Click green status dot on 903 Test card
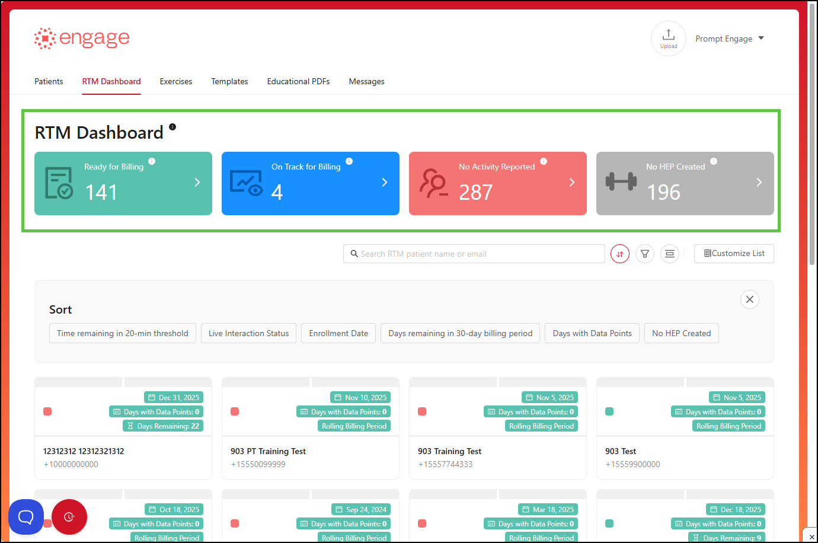 (x=609, y=411)
